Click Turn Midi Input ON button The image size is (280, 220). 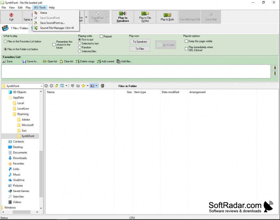tap(189, 17)
